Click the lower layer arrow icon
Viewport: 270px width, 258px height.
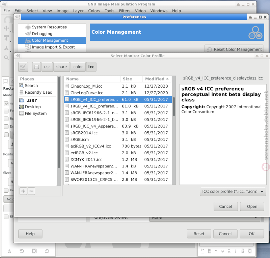[223, 251]
